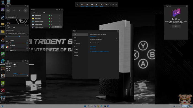193x108 pixels.
Task: Switch to the Voice tab in Audio widget
Action: [14, 28]
